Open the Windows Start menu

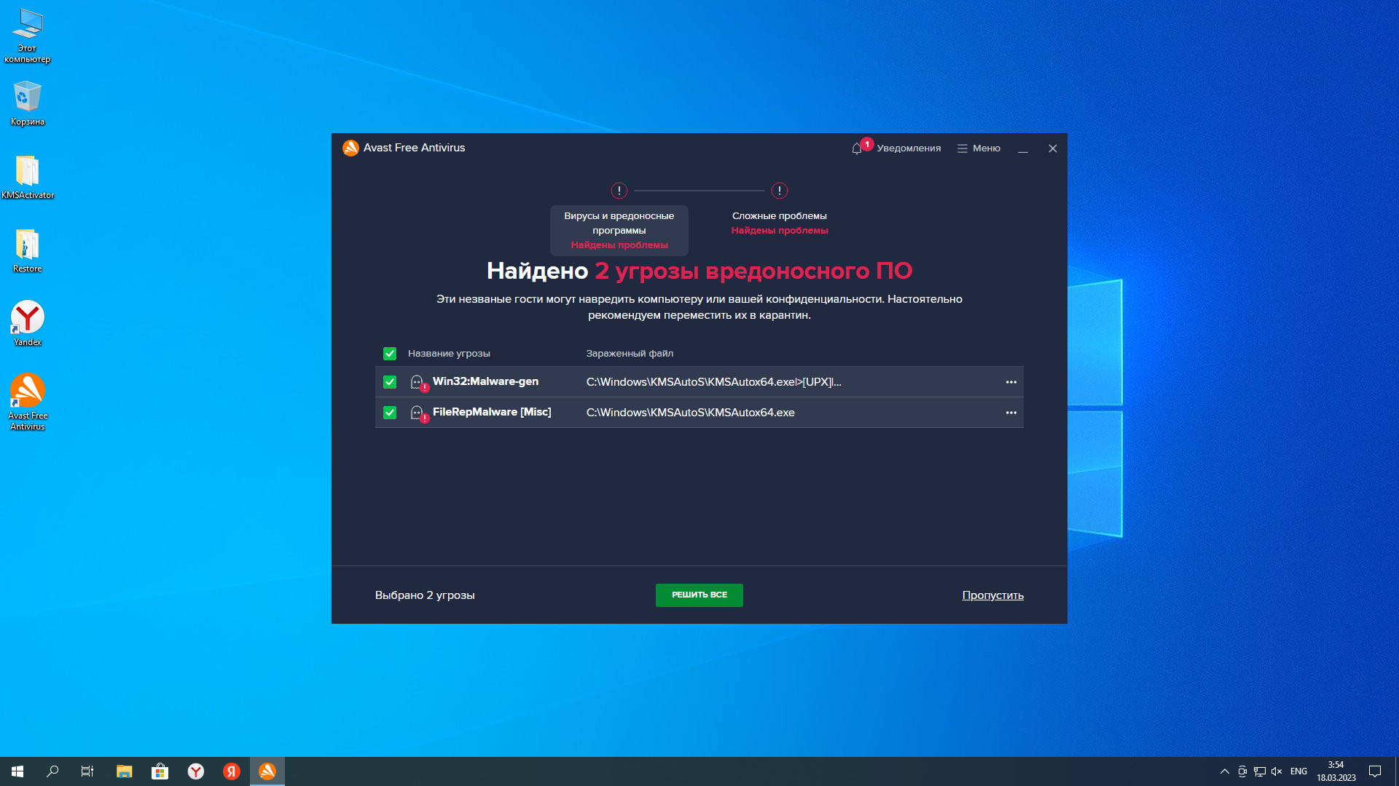(17, 771)
